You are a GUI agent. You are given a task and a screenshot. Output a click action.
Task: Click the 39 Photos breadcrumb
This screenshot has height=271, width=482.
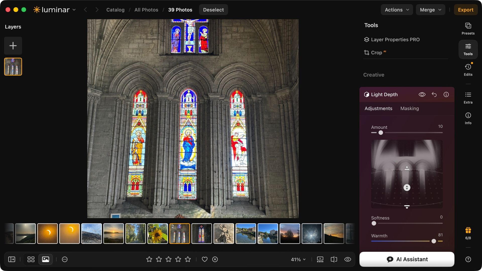coord(180,10)
